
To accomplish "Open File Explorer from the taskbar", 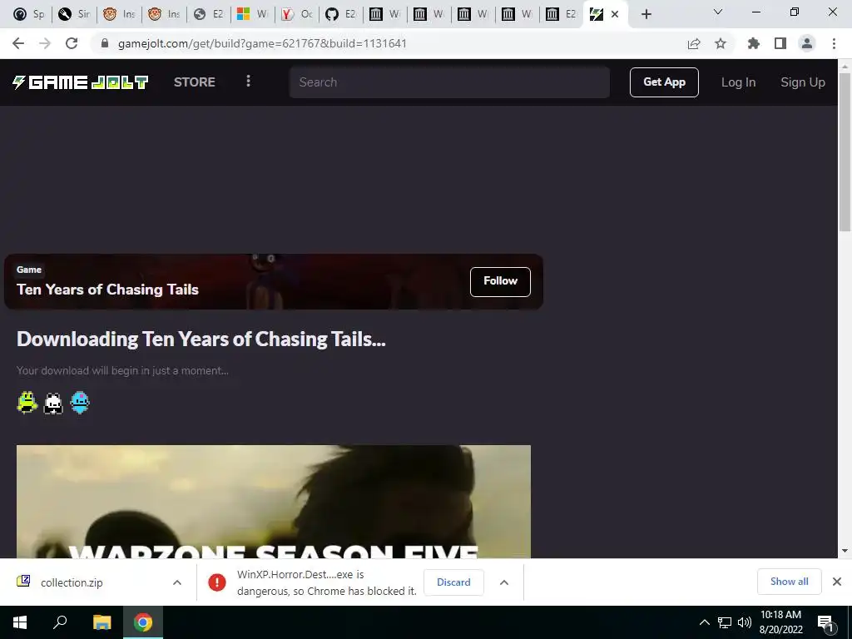I will (x=102, y=622).
